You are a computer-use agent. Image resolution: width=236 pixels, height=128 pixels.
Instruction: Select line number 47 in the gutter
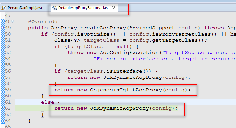[8, 15]
